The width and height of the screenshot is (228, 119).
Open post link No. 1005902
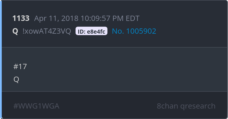[x=134, y=31]
